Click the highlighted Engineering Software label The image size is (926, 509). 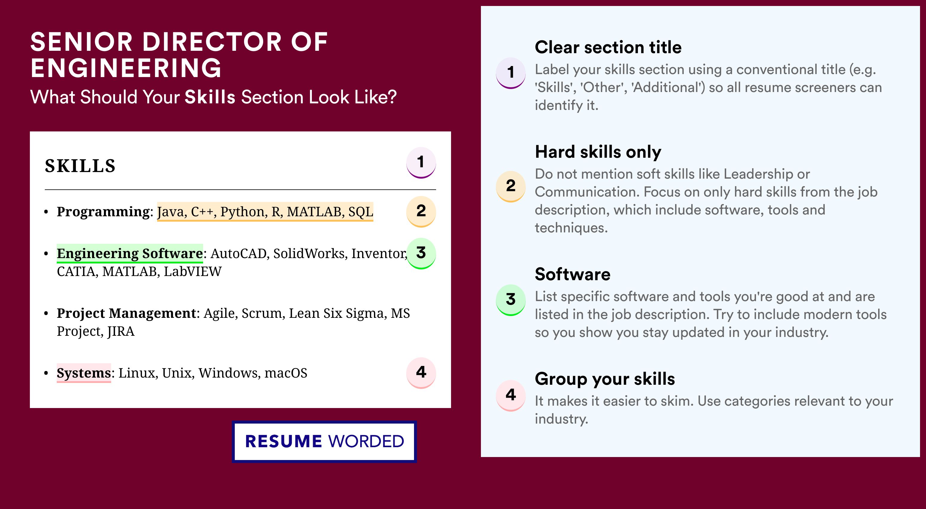[130, 253]
